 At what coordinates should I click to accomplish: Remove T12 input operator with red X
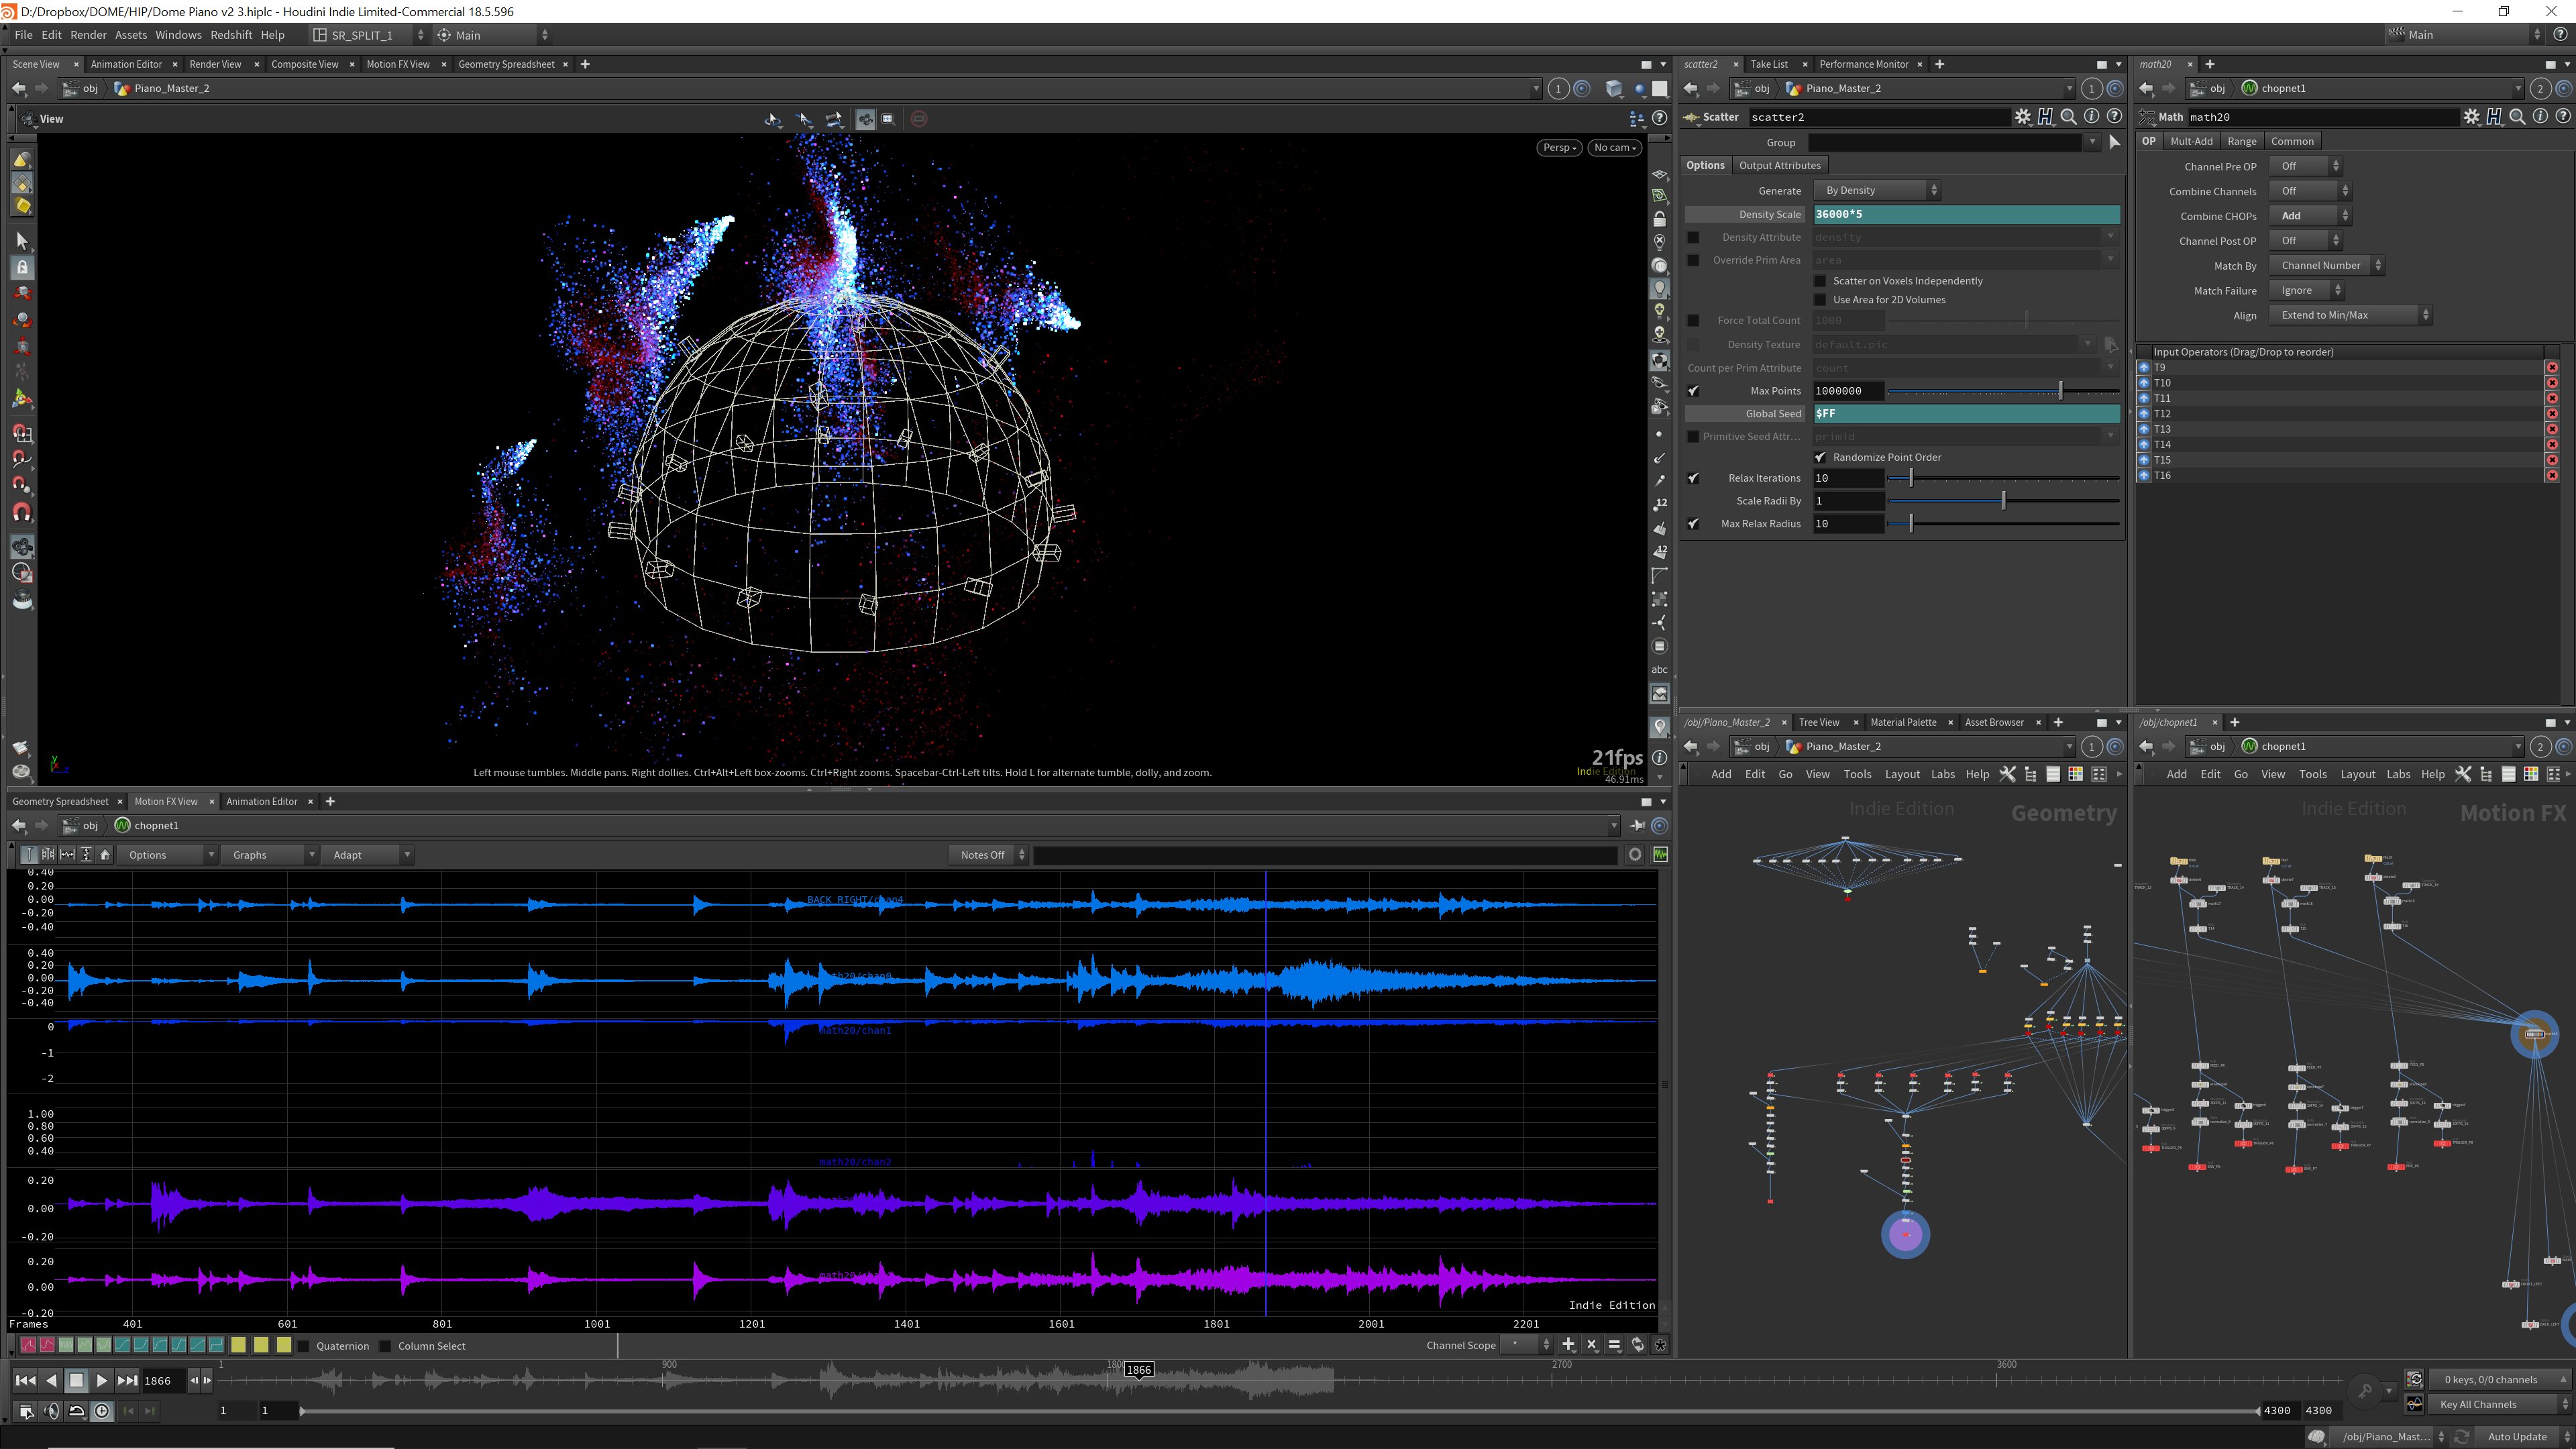point(2551,414)
